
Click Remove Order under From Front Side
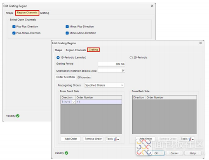(93, 139)
